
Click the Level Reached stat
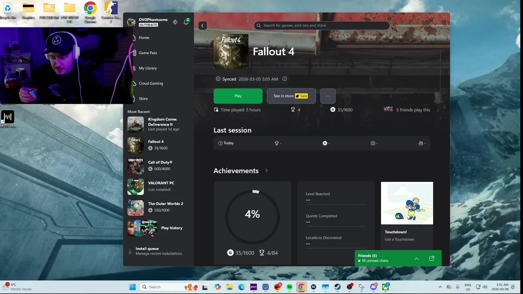click(336, 197)
